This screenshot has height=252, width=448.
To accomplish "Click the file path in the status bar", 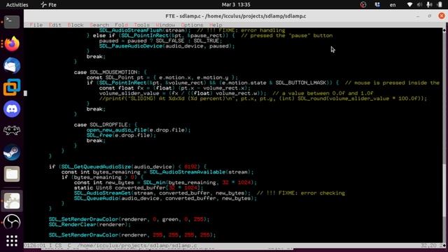I will coord(137,246).
